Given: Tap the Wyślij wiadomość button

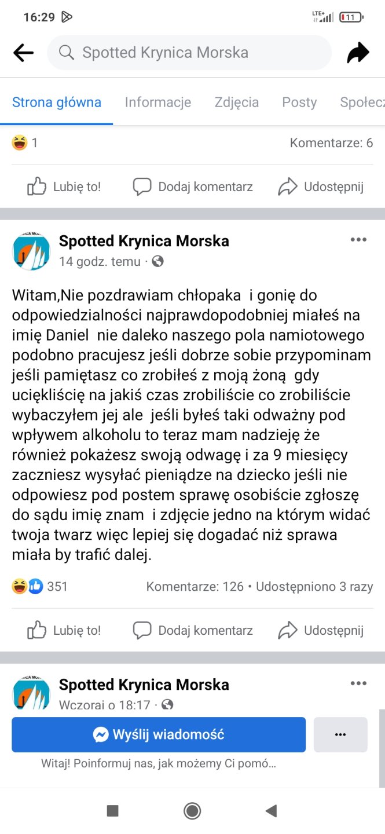Looking at the screenshot, I should tap(159, 734).
